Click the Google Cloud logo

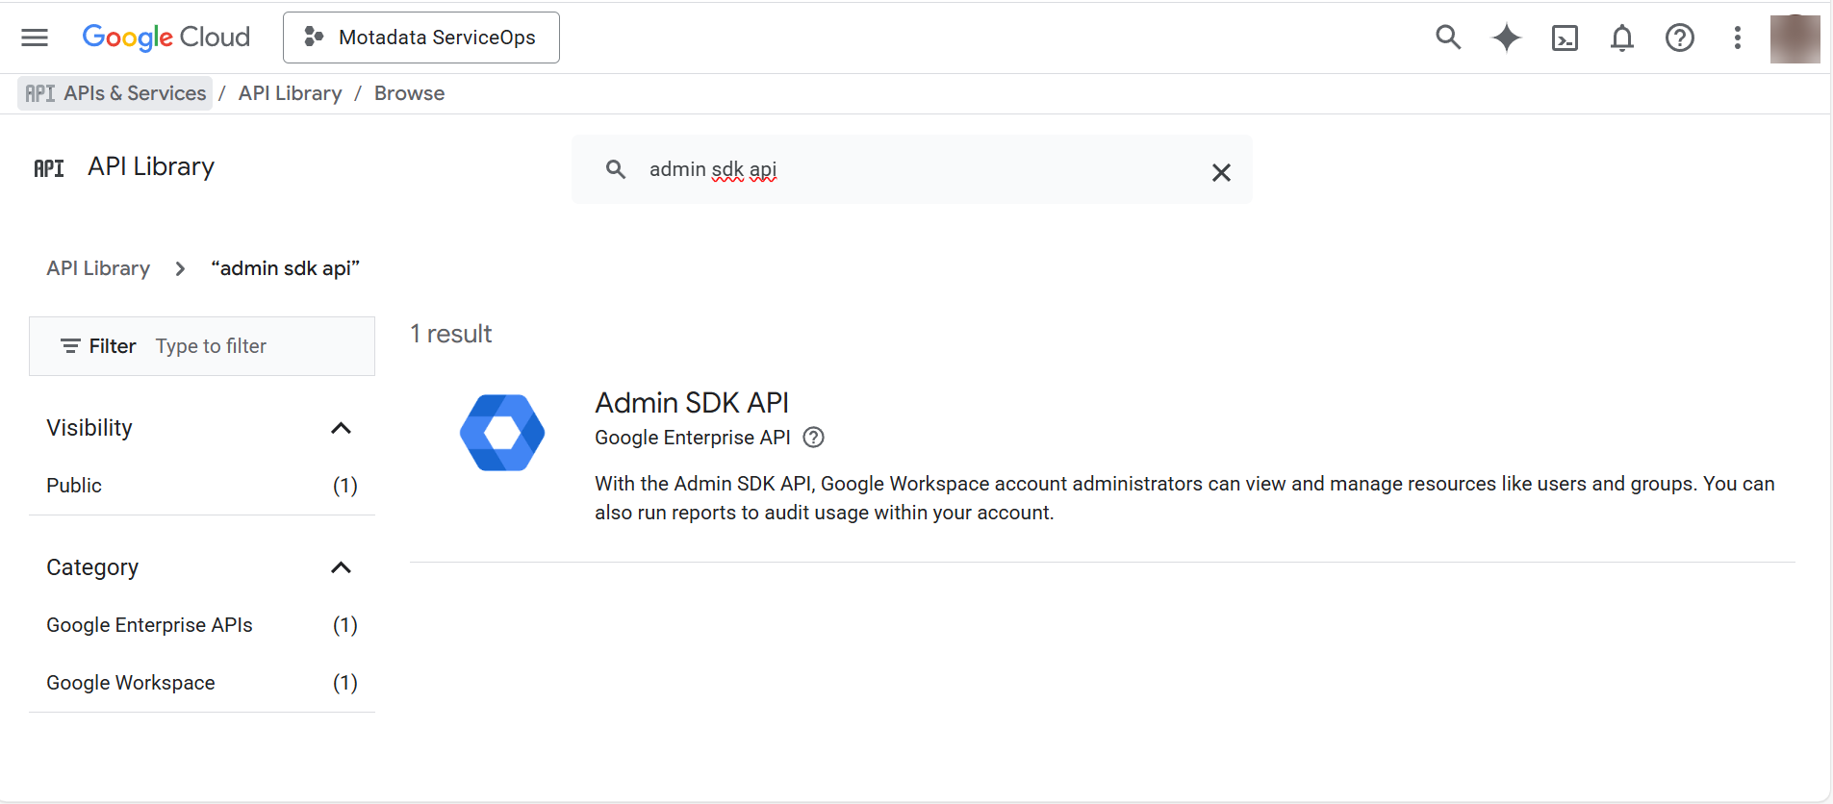pyautogui.click(x=165, y=38)
